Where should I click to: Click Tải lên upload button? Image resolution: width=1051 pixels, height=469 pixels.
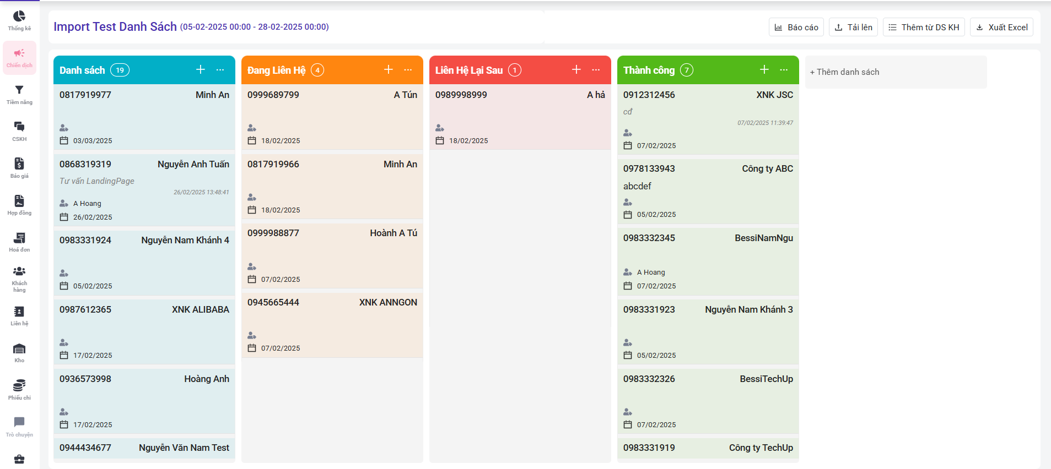(854, 27)
